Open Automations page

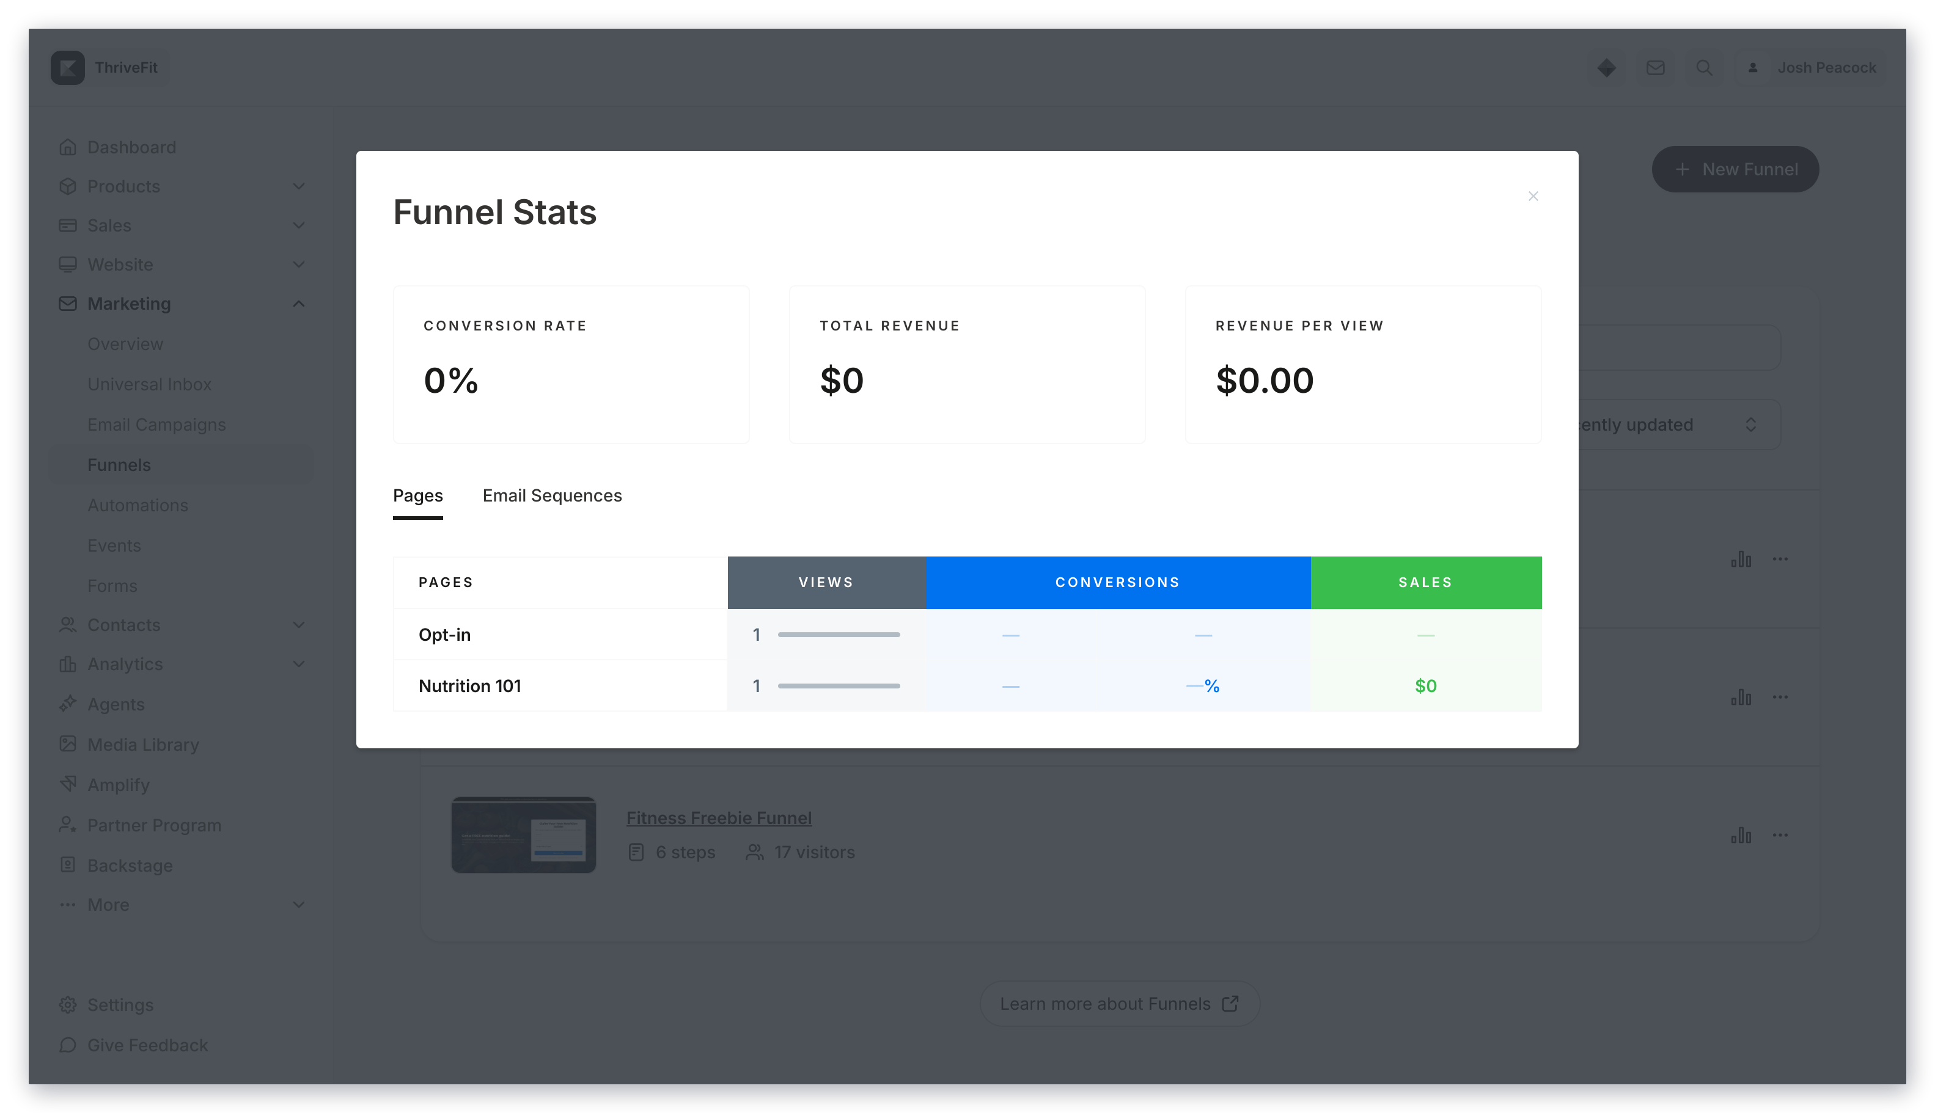pos(137,505)
